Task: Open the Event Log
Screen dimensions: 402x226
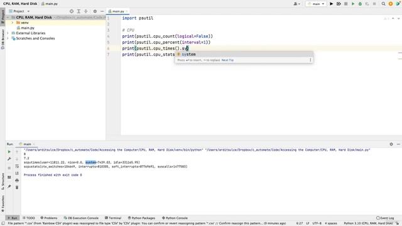Action: 385,218
